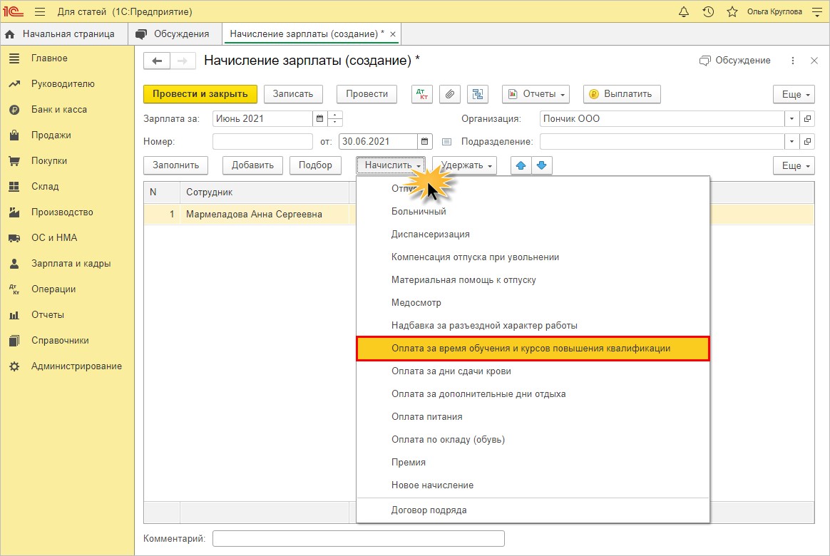Expand the Удержать dropdown
The height and width of the screenshot is (556, 830).
pos(465,165)
